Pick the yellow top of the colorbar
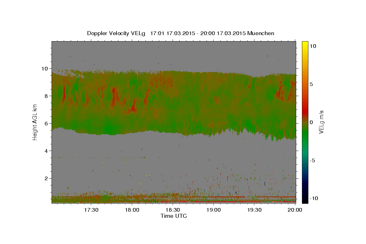Image resolution: width=366 pixels, height=244 pixels. pos(305,44)
